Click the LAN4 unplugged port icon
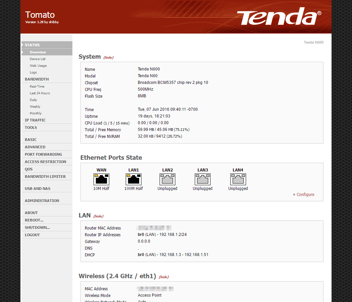 click(x=238, y=179)
